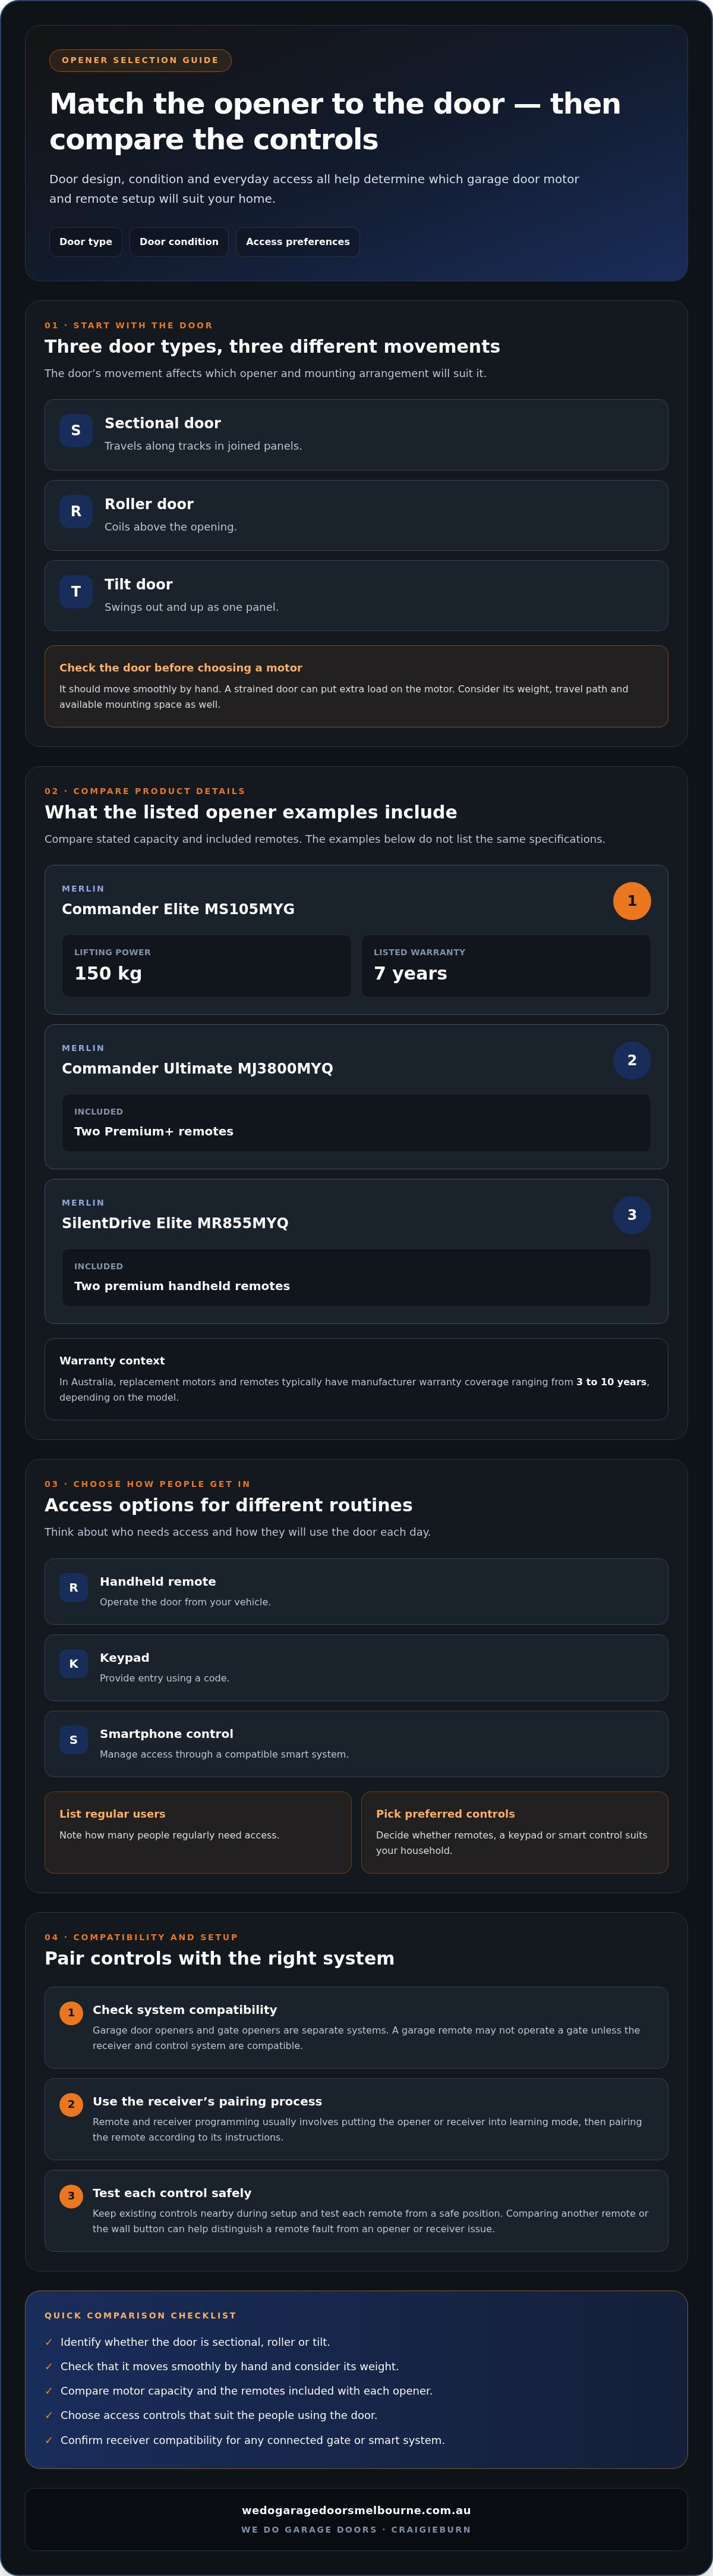Select the number 2 badge on Commander Ultimate
Viewport: 713px width, 2576px height.
(x=632, y=1060)
